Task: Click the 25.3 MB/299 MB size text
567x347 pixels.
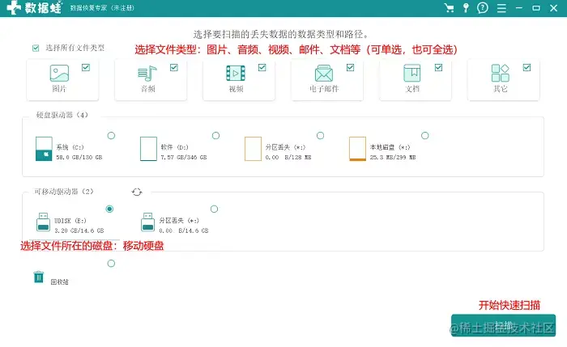Action: coord(393,158)
